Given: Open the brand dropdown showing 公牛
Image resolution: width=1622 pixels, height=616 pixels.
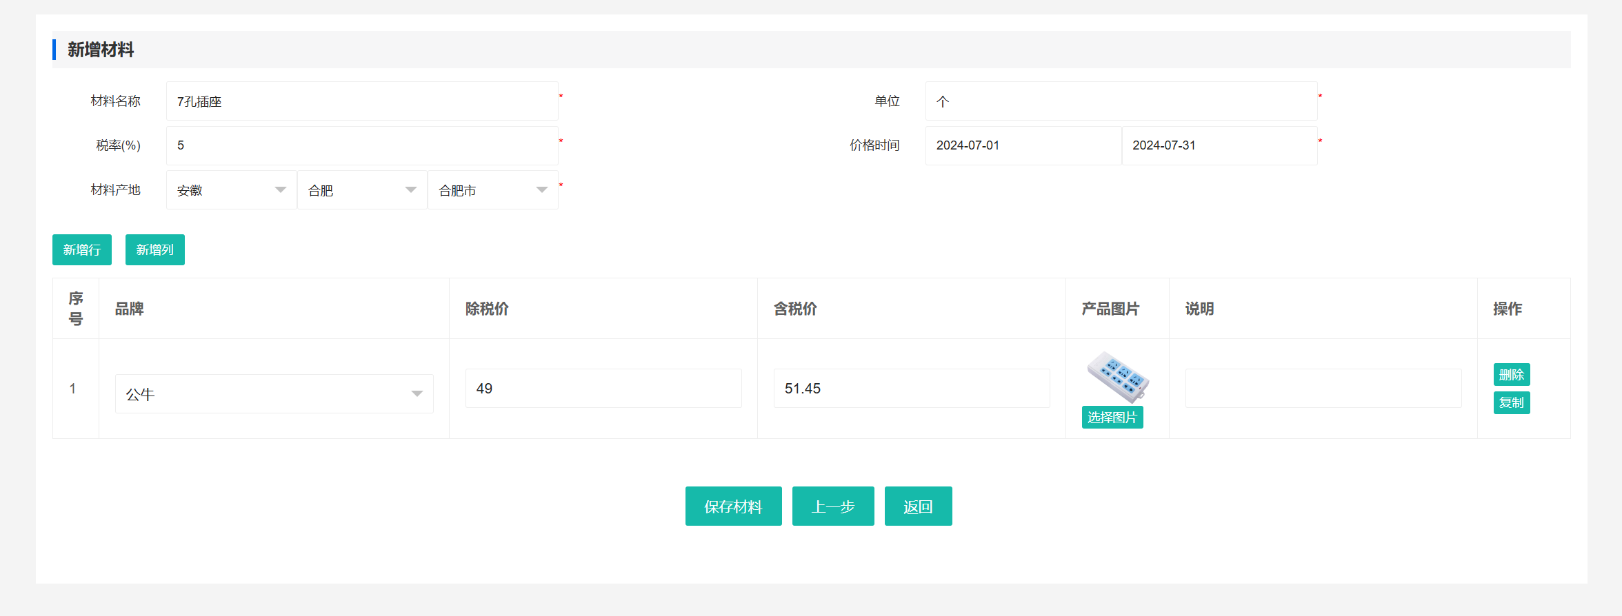Looking at the screenshot, I should pos(274,394).
